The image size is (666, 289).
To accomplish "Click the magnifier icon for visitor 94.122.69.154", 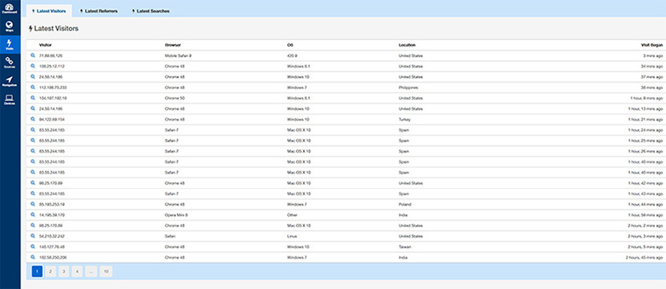I will 33,120.
